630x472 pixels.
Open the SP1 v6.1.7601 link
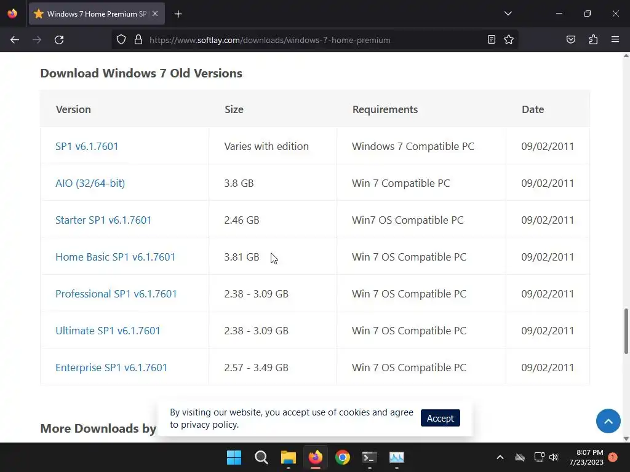click(87, 146)
